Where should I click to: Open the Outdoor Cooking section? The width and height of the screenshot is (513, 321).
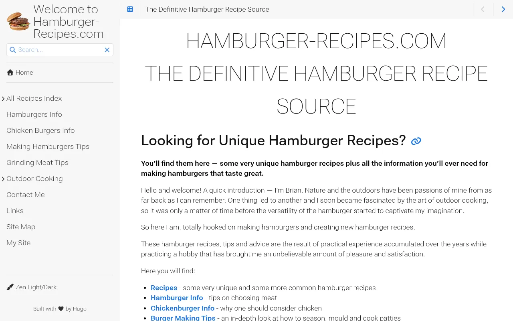point(34,179)
